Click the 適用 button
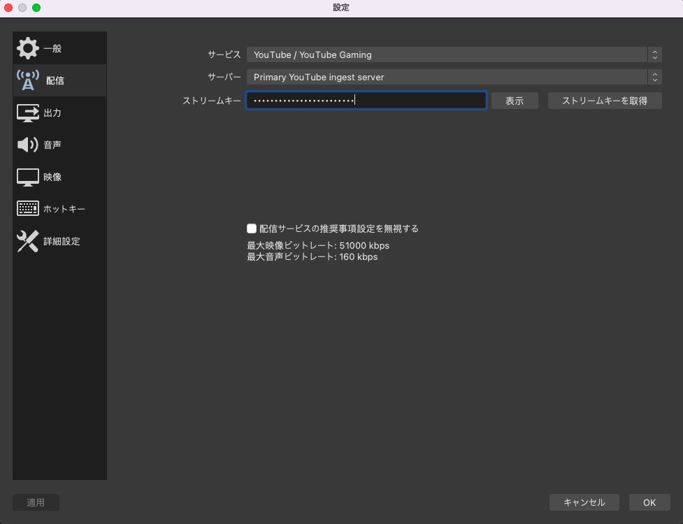683x524 pixels. 36,502
